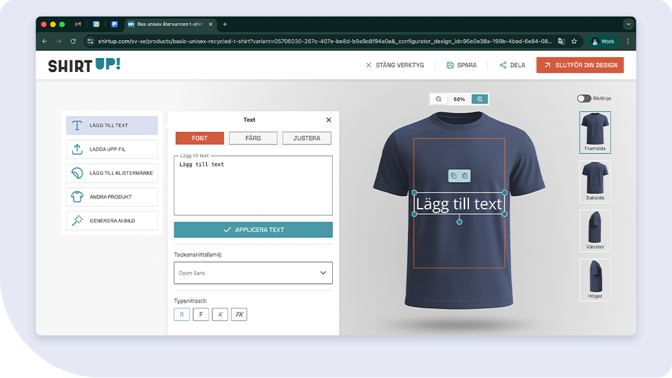672x378 pixels.
Task: Switch to the Font tab
Action: pos(200,138)
